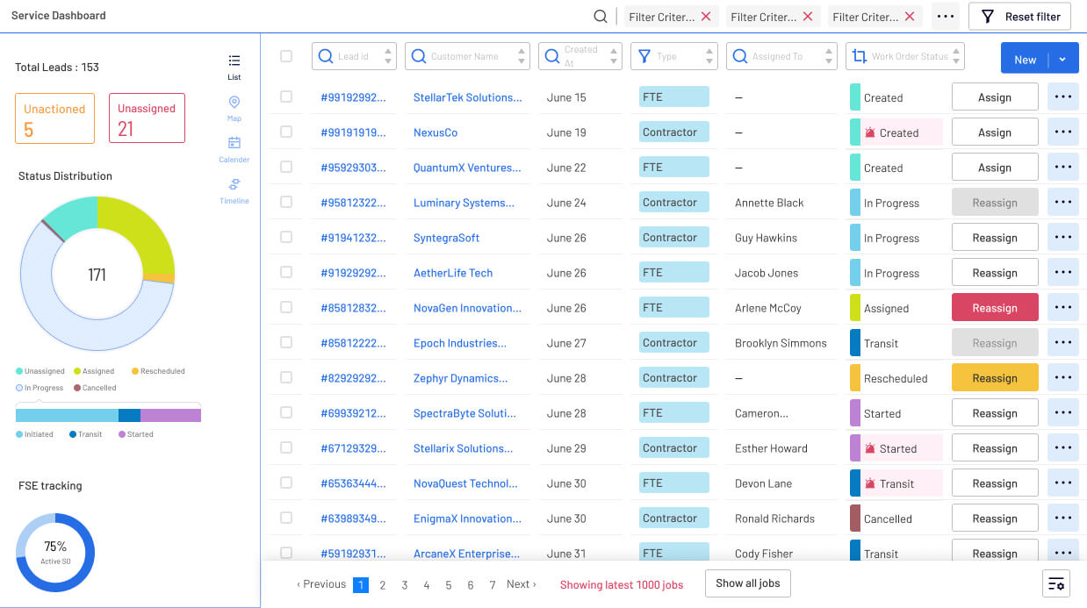Screen dimensions: 1087x608
Task: Open lead link #99192992
Action: click(353, 97)
